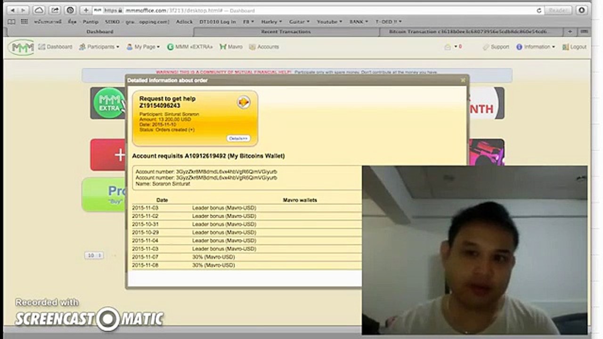Open a new tab with the tab-bar plus
603x339 pixels.
(570, 32)
